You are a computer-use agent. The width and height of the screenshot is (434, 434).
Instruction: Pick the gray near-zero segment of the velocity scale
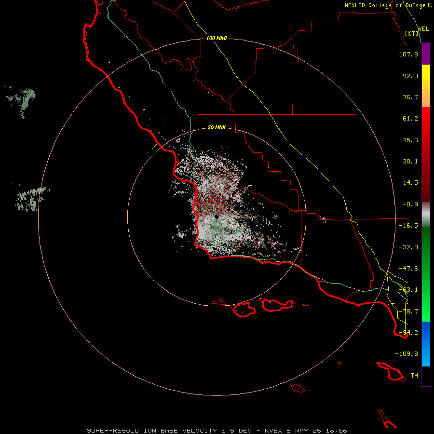click(426, 215)
